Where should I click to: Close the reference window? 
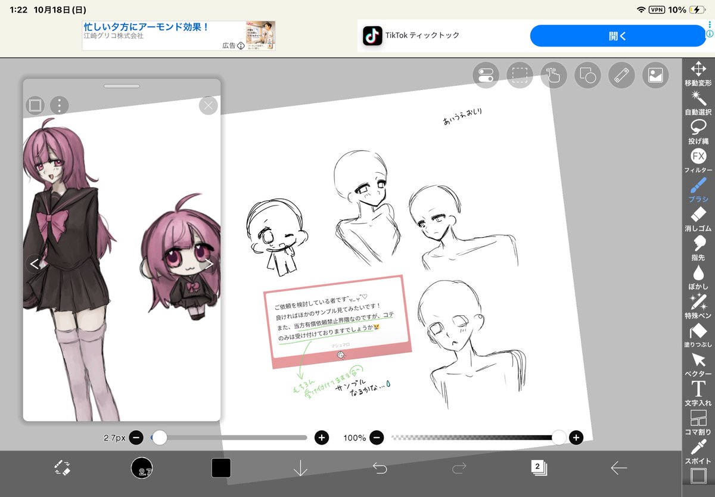(x=208, y=106)
